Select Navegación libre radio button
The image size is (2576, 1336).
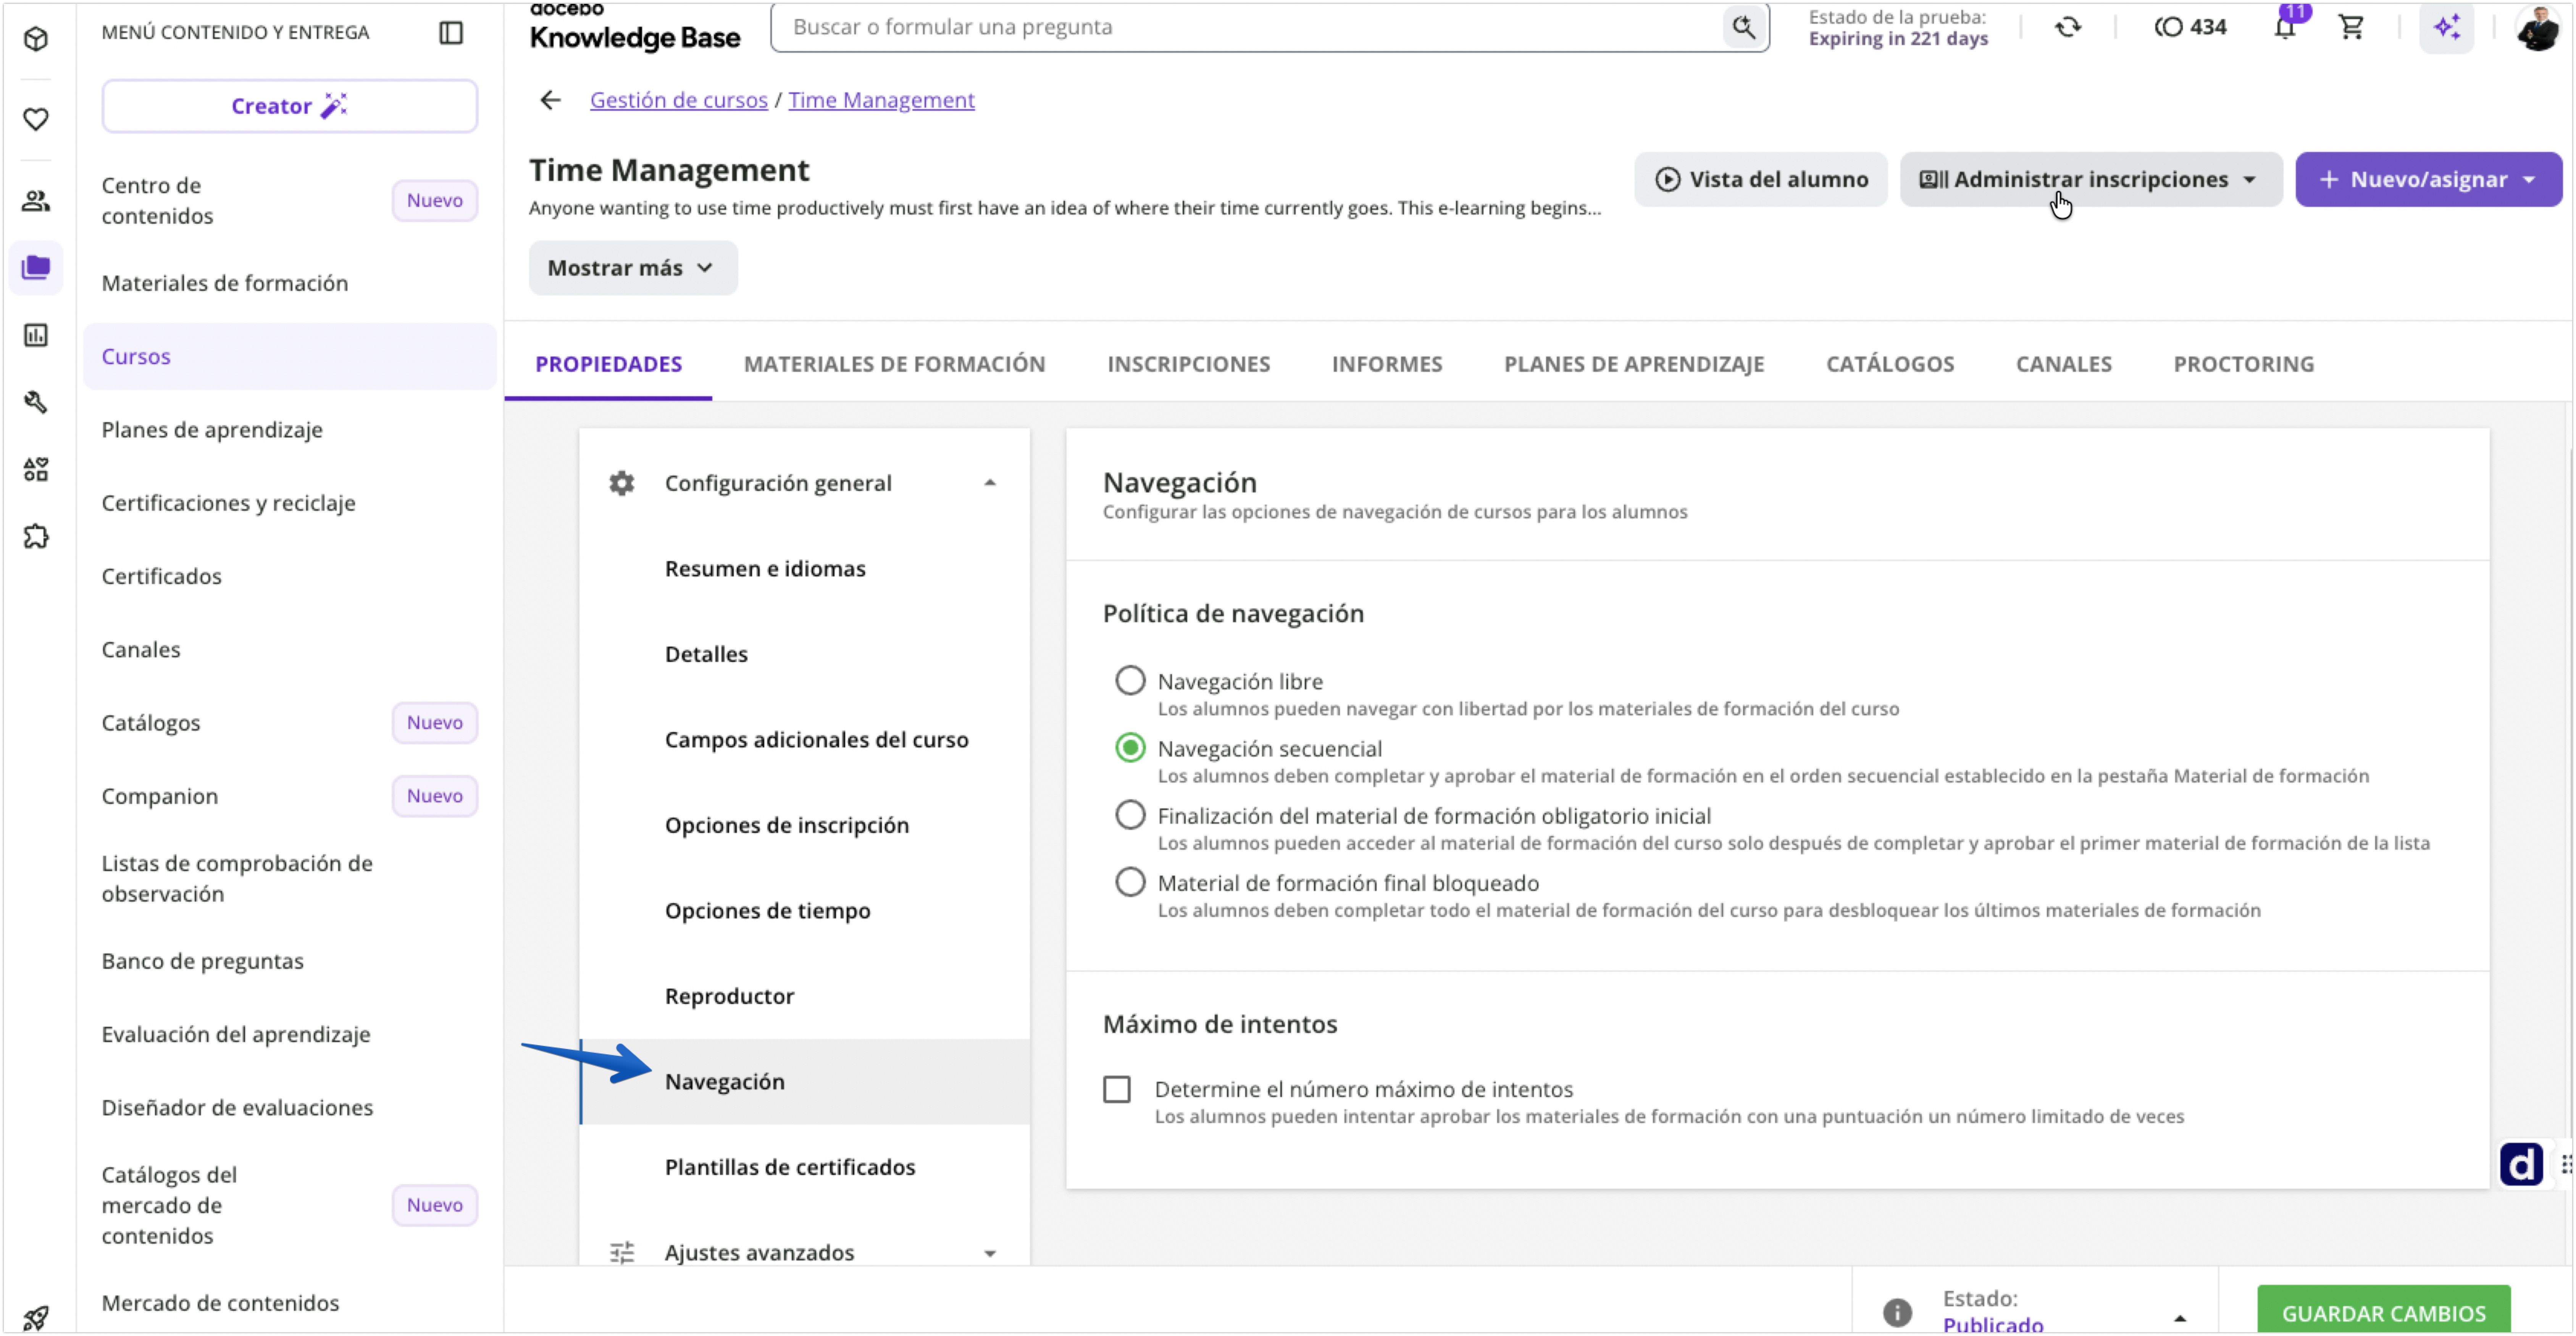point(1130,681)
